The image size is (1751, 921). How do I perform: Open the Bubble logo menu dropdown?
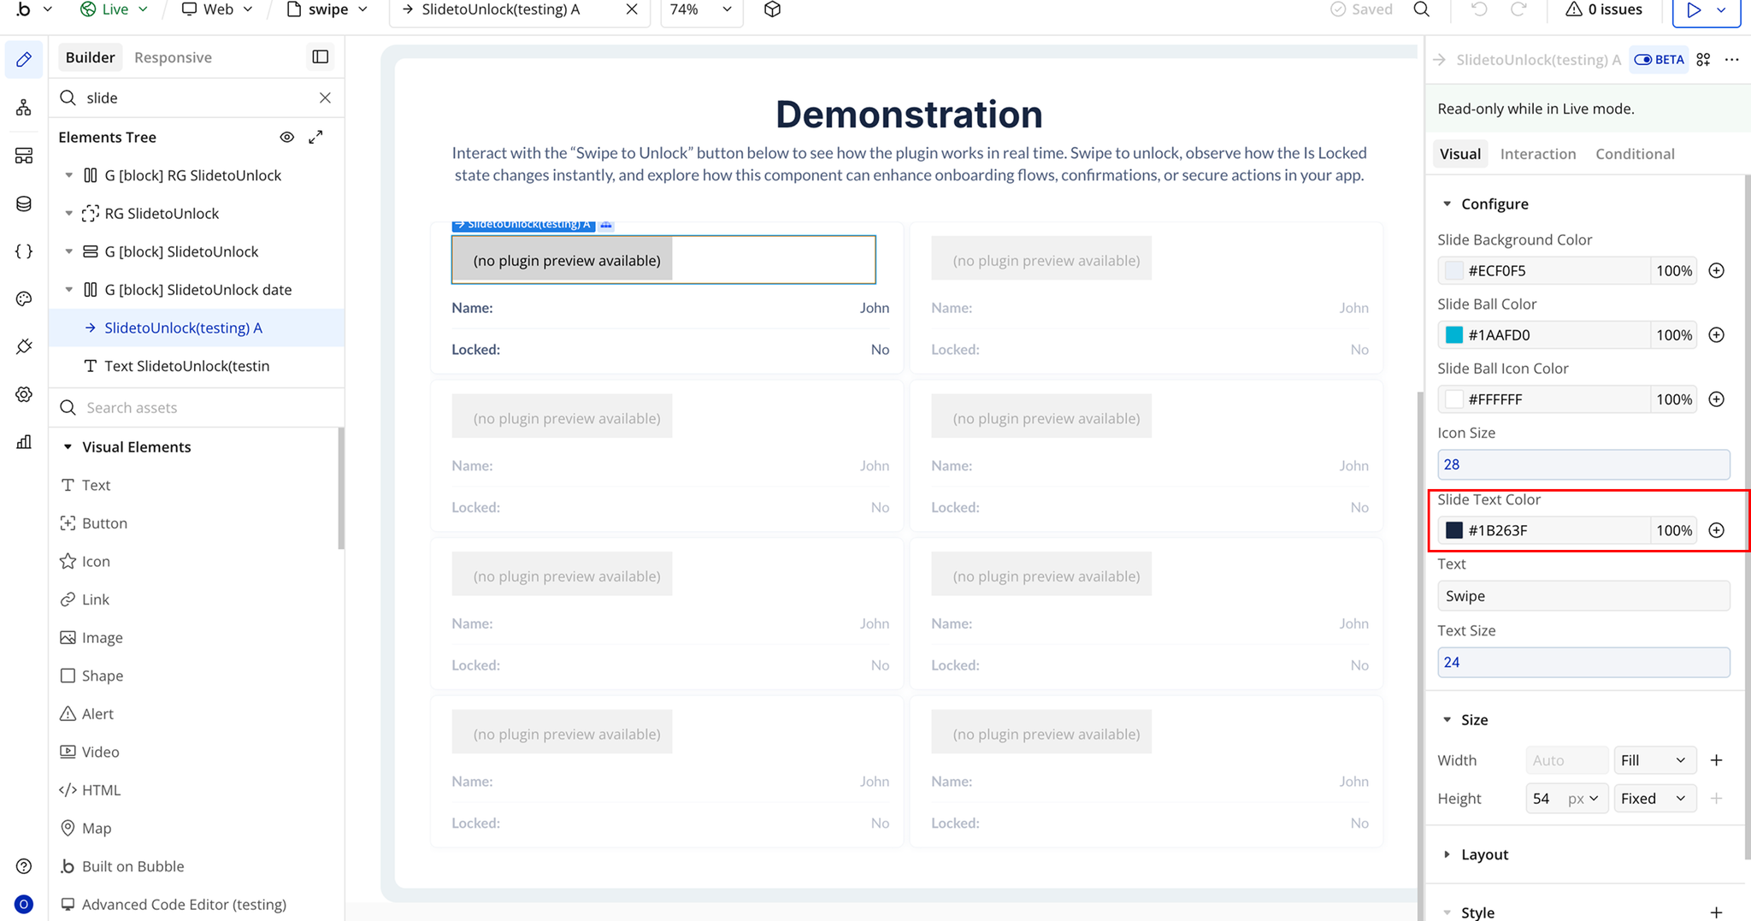[33, 9]
